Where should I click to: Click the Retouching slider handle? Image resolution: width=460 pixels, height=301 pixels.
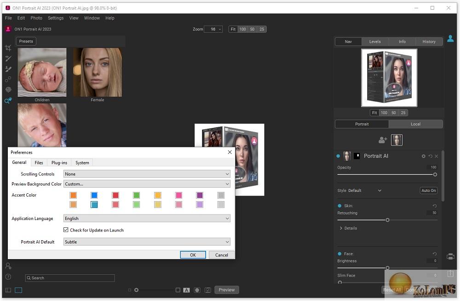pos(387,220)
